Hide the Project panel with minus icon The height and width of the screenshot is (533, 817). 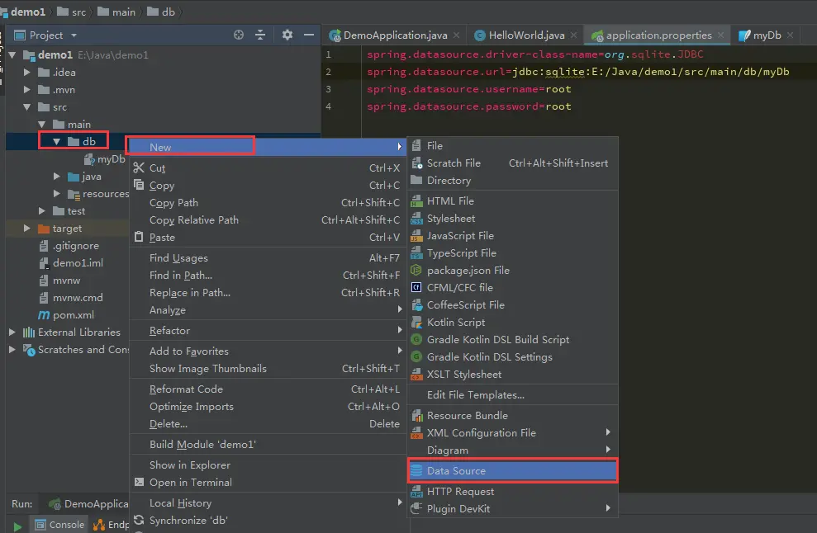pyautogui.click(x=309, y=35)
